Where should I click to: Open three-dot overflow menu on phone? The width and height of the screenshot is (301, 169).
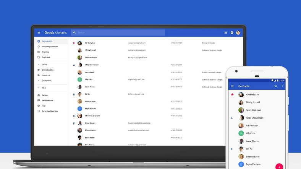coord(282,86)
